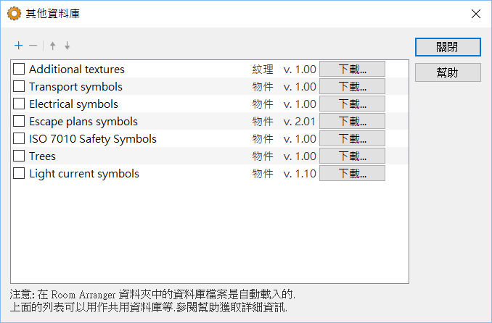
Task: Download the Additional textures library
Action: tap(352, 70)
